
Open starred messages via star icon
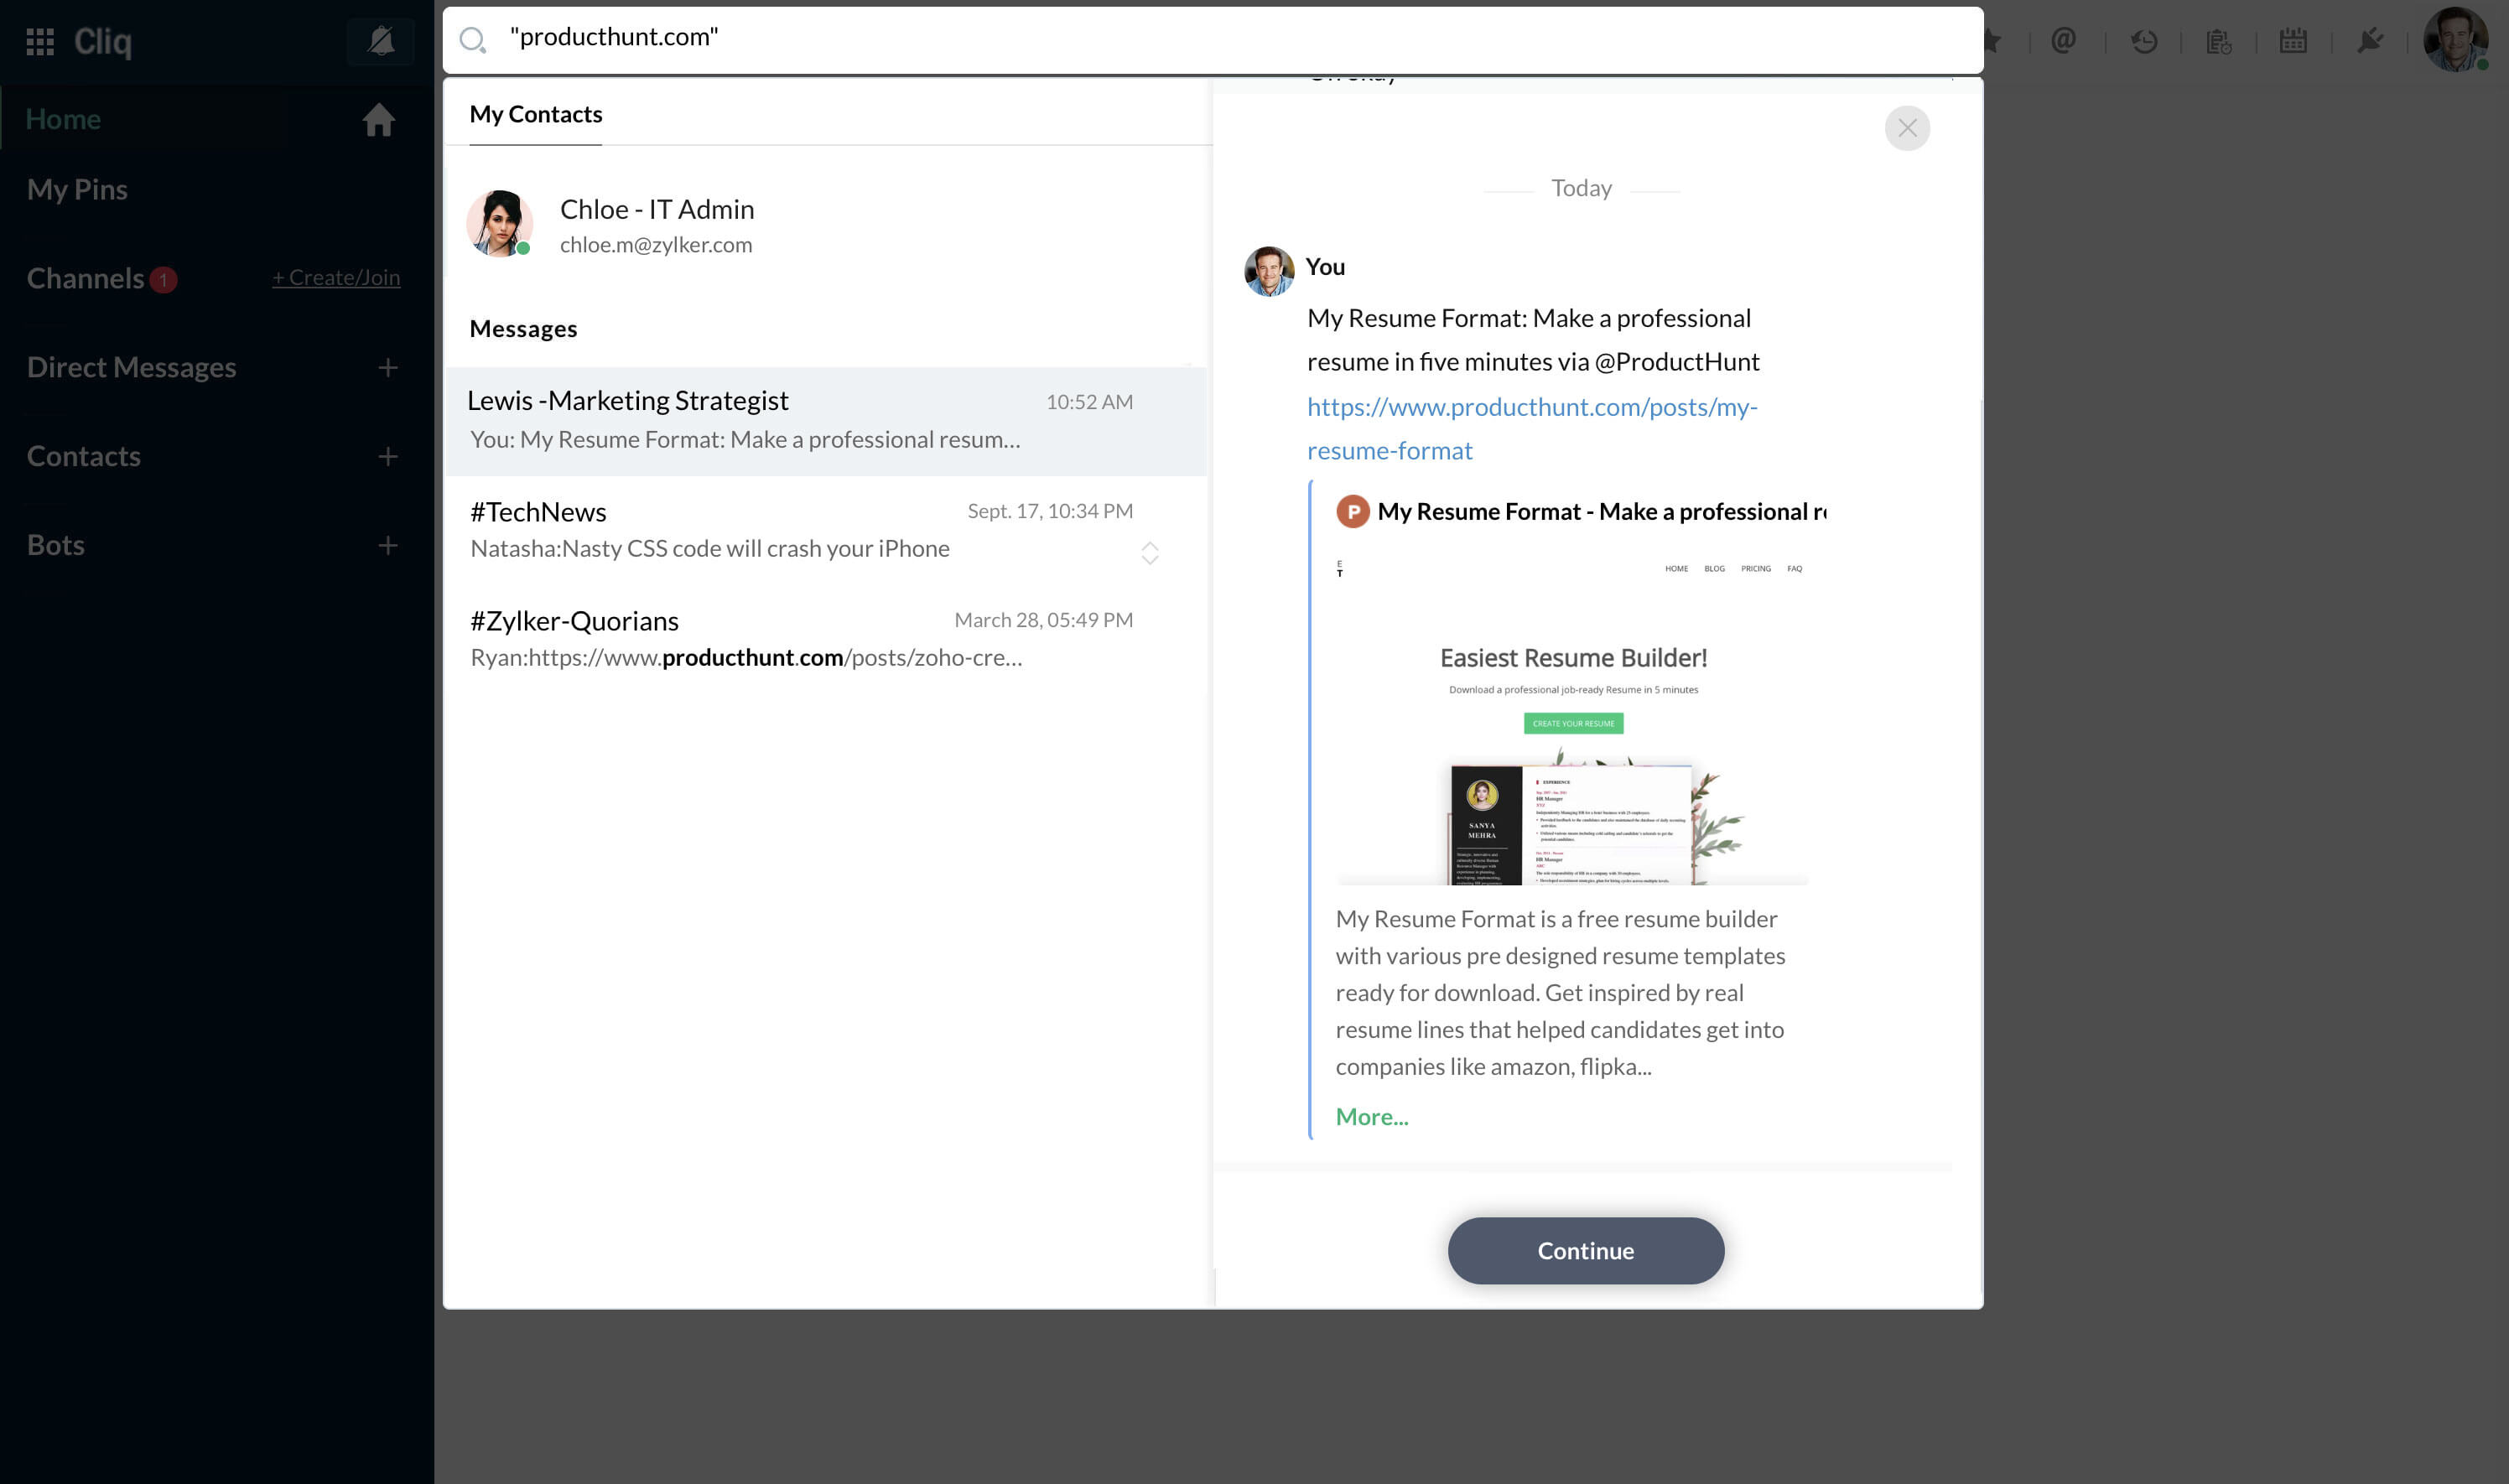(1991, 41)
